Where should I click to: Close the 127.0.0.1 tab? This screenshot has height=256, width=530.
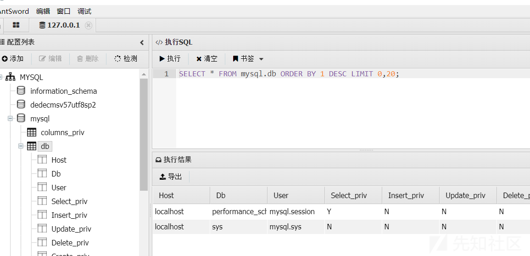click(89, 25)
